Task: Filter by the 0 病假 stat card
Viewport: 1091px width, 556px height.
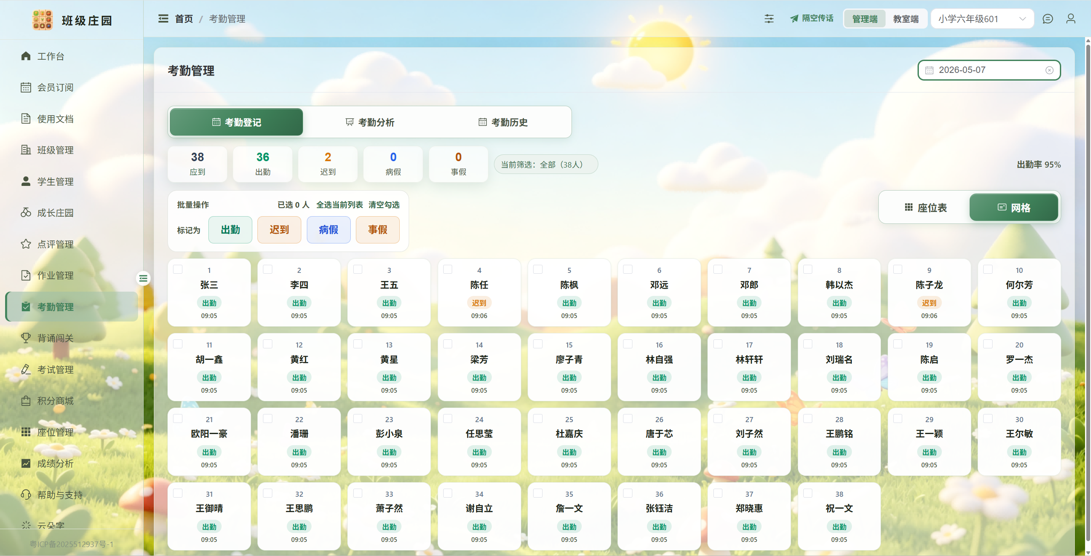Action: (x=393, y=164)
